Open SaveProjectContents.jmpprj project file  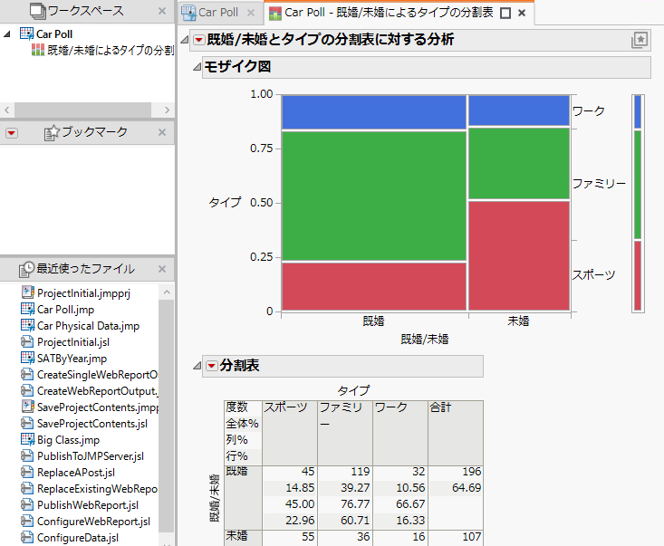(x=90, y=407)
